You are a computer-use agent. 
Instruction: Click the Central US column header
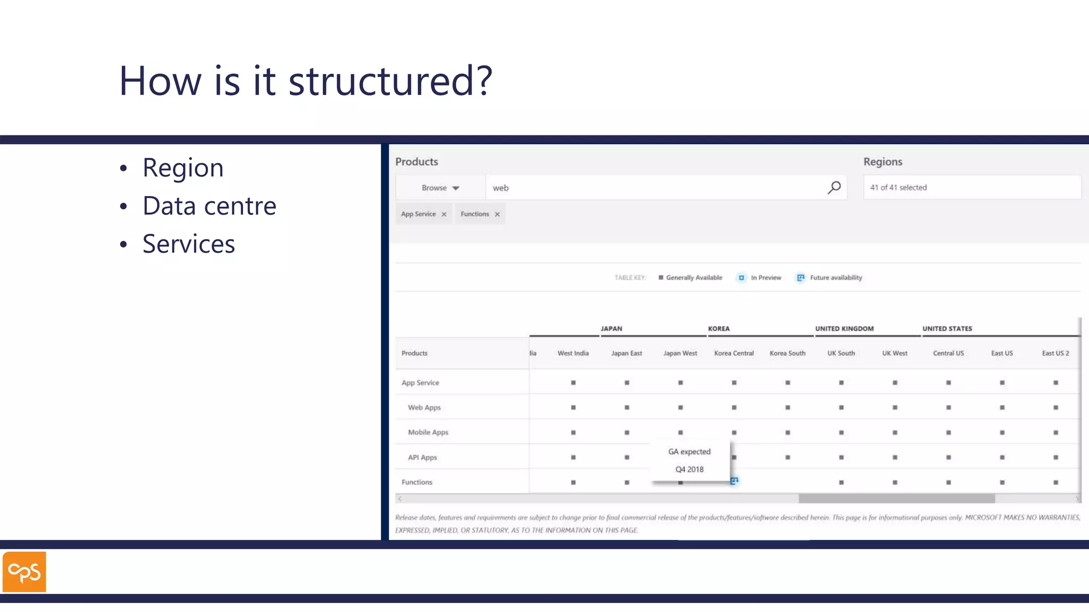pos(949,353)
